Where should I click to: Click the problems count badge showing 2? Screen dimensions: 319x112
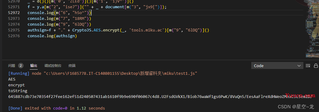(21, 66)
